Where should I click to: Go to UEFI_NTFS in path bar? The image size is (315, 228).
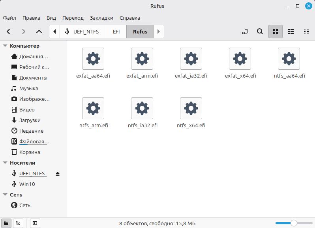click(83, 32)
